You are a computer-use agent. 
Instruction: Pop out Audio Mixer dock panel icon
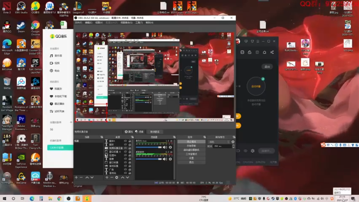[x=174, y=137]
